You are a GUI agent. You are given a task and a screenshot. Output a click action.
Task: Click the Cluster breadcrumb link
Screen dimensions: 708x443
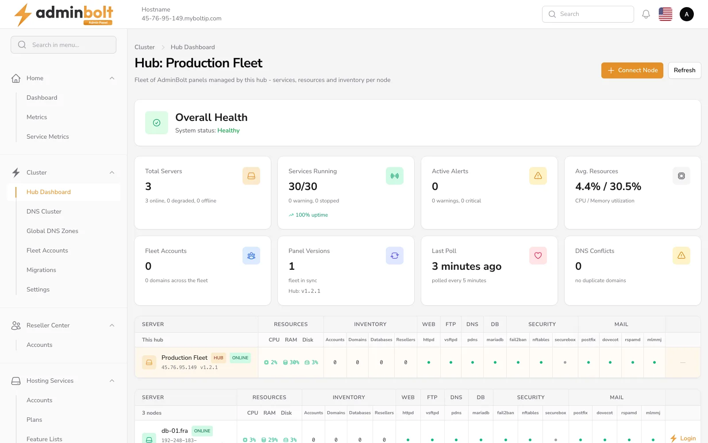click(145, 47)
